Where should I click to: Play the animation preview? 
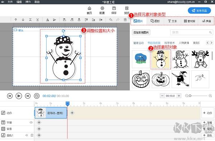pos(19,96)
